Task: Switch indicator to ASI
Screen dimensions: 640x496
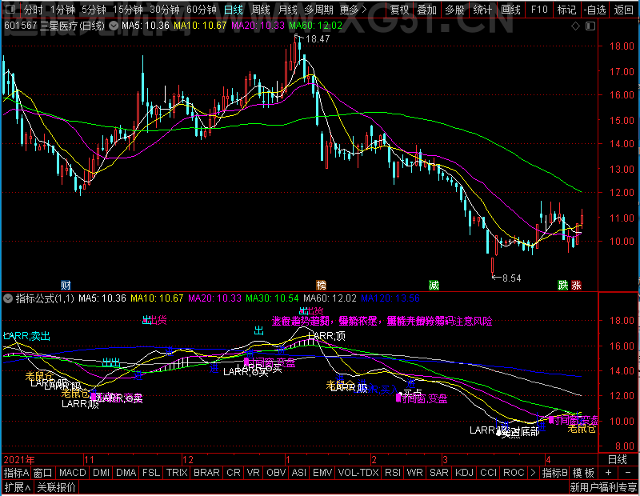Action: coord(299,473)
